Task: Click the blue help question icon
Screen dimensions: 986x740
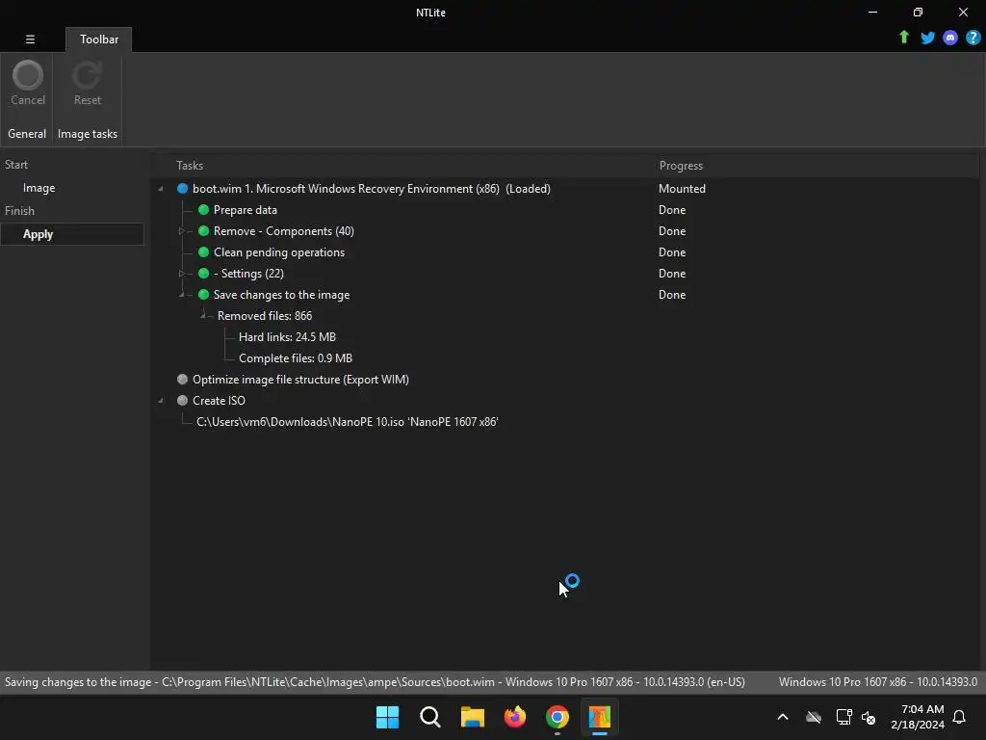Action: point(973,38)
